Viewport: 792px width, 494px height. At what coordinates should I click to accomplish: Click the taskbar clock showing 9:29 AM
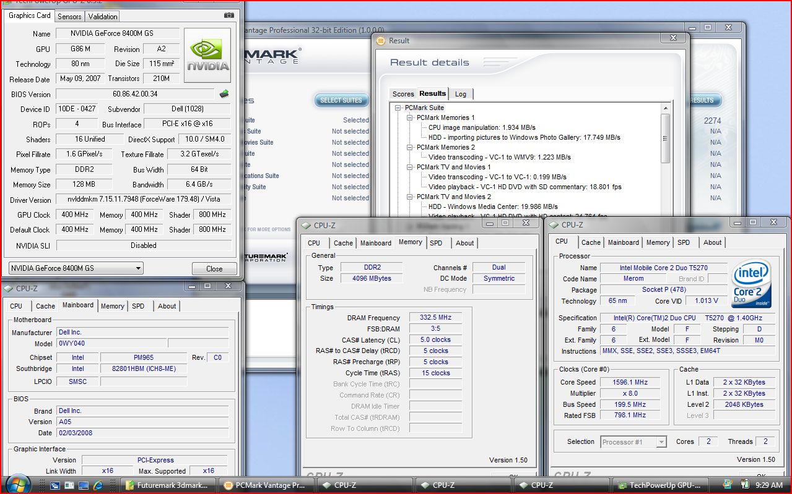tap(769, 485)
